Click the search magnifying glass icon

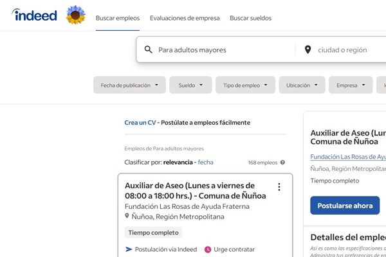149,49
